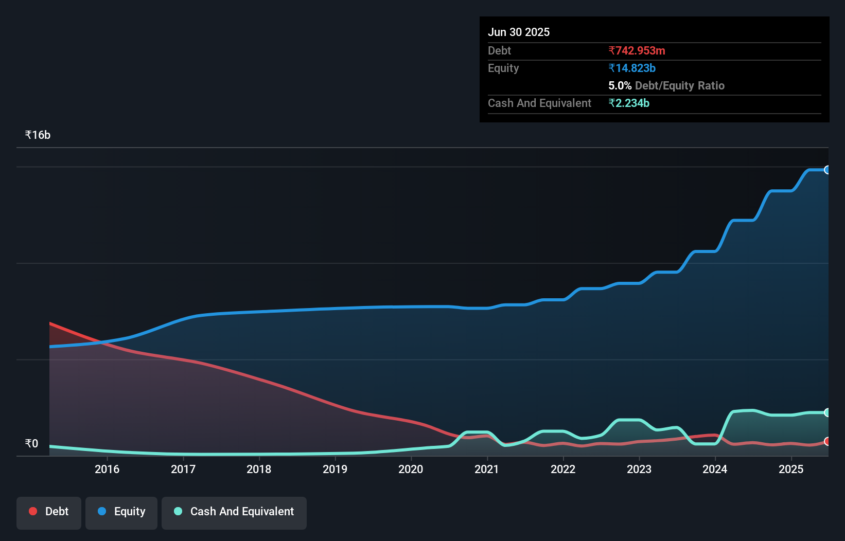Select the 2020 year label
The height and width of the screenshot is (541, 845).
[x=410, y=470]
